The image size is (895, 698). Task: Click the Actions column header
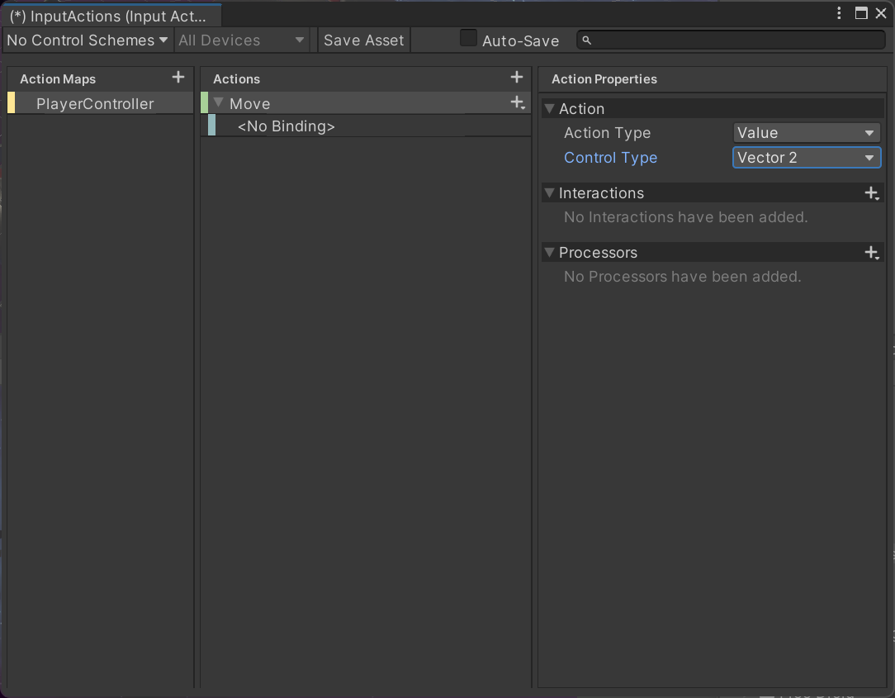pyautogui.click(x=236, y=78)
